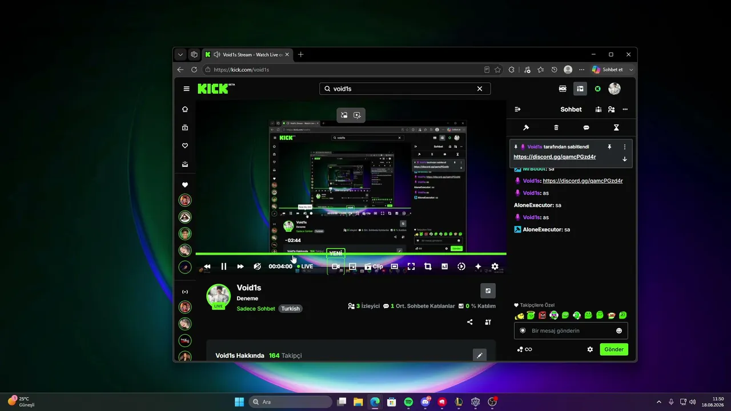Open the emoji picker in chat input

pos(619,331)
